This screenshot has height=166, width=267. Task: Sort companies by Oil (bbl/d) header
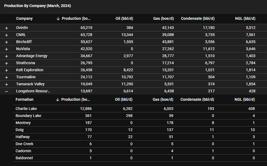(x=124, y=18)
